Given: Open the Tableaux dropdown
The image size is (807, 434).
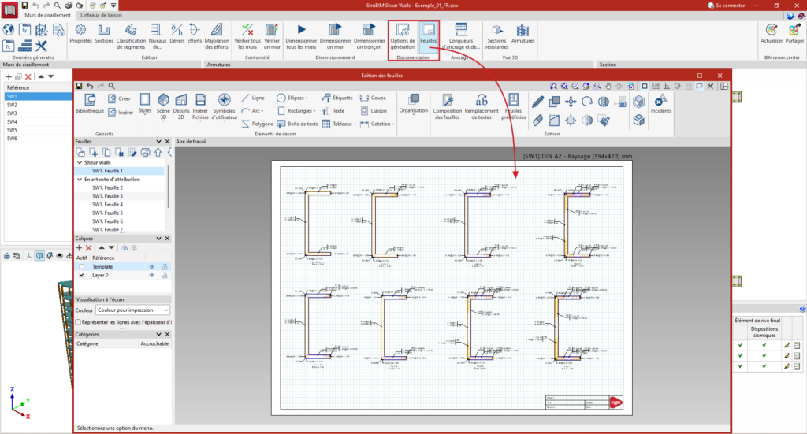Looking at the screenshot, I should coord(339,124).
